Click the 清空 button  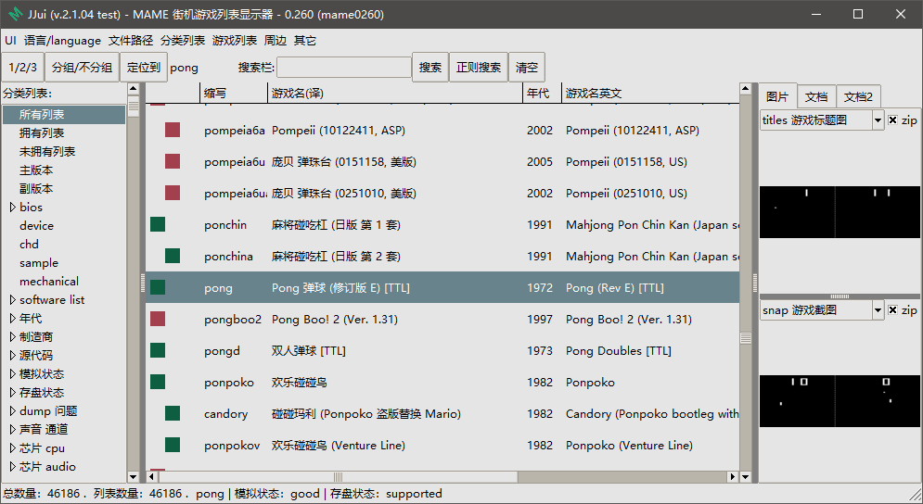tap(527, 67)
